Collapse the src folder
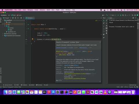This screenshot has height=104, width=139. [x=5, y=26]
